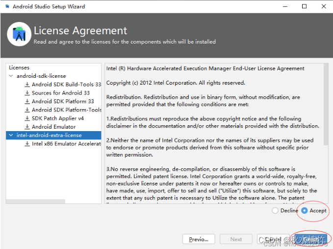Click download icon beside Android SDK Build-Tools 33
The image size is (333, 249).
click(27, 85)
